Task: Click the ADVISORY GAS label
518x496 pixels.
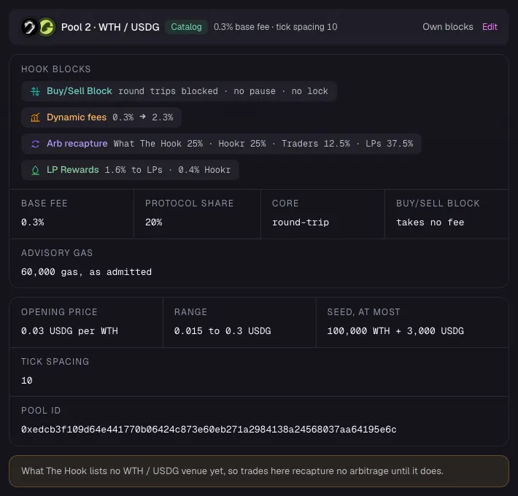Action: [57, 253]
